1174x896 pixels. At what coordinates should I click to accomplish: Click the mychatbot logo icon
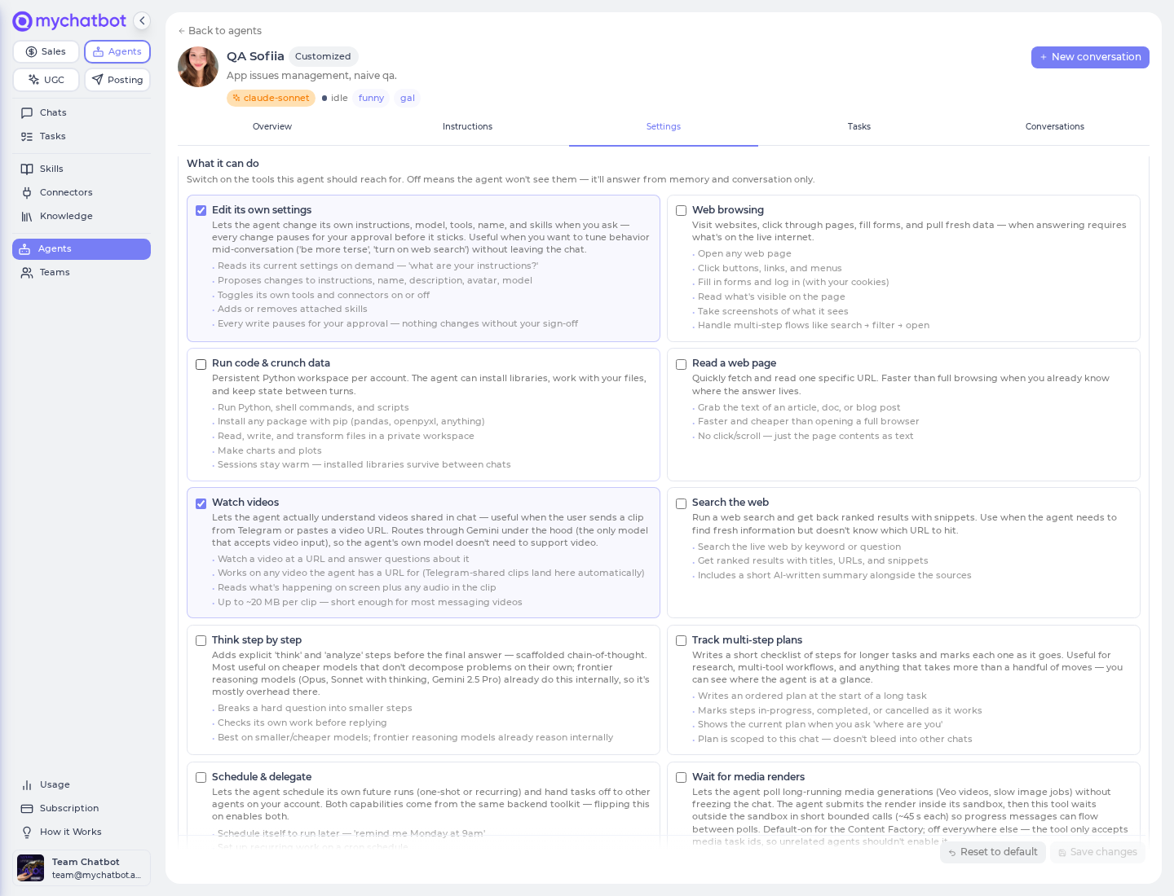(23, 21)
